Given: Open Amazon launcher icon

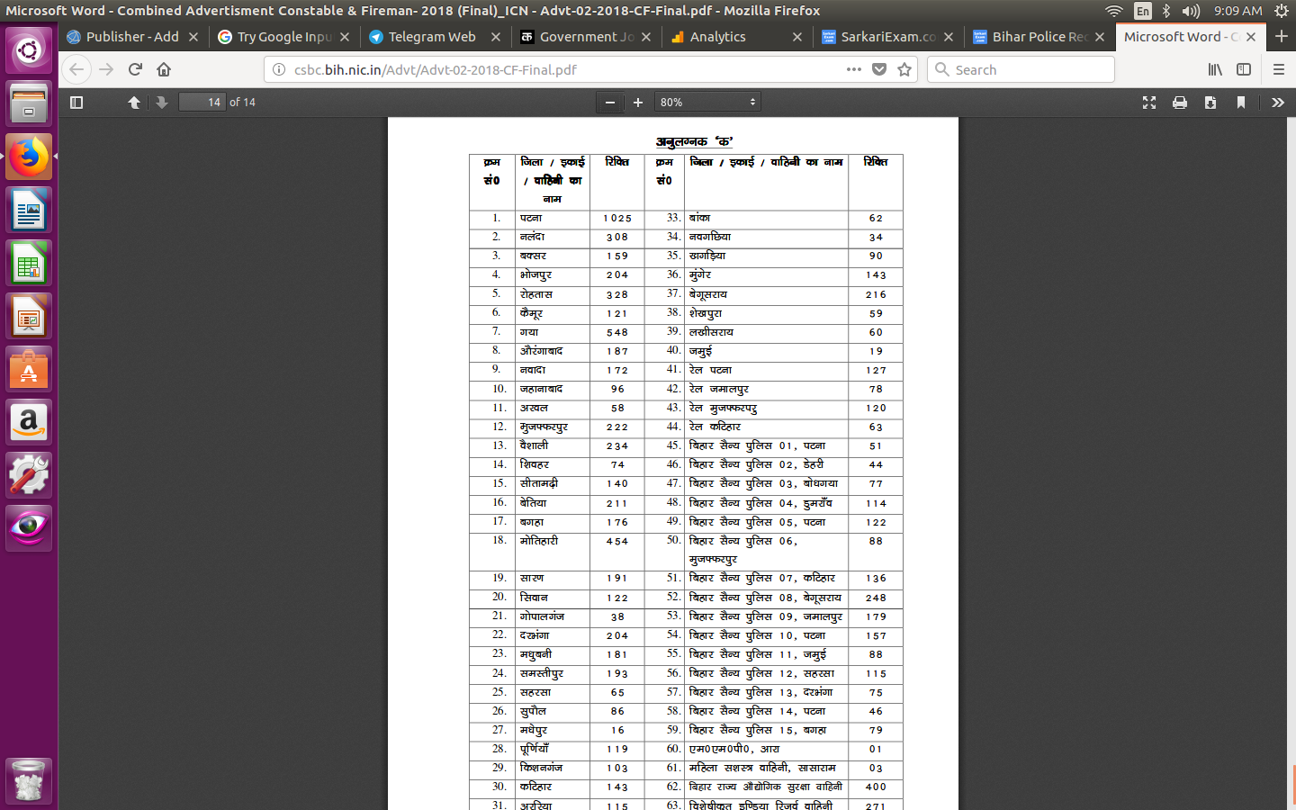Looking at the screenshot, I should 29,423.
